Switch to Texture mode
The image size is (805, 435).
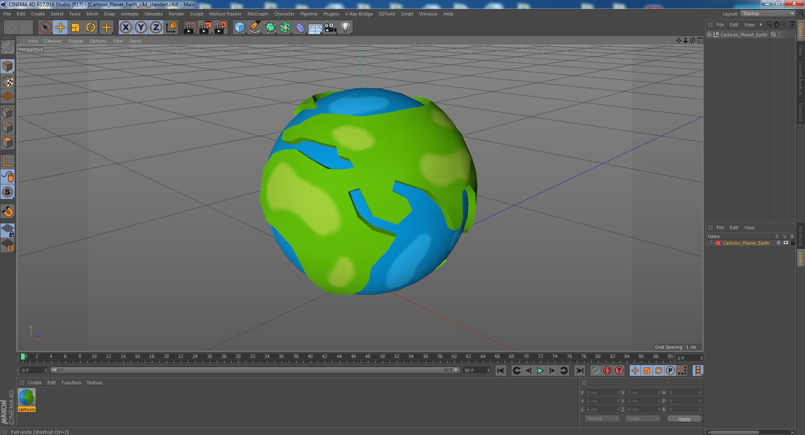(x=8, y=81)
